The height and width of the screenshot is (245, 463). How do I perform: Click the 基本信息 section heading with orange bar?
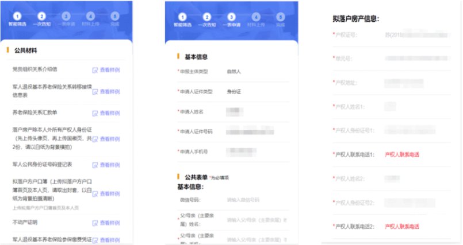(x=196, y=57)
